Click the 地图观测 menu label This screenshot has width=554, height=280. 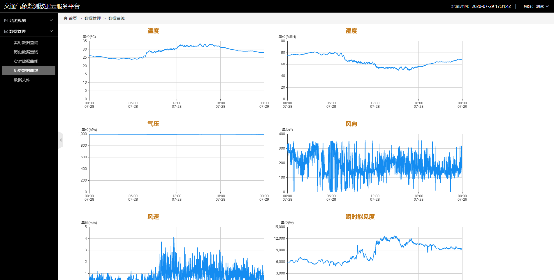(17, 21)
